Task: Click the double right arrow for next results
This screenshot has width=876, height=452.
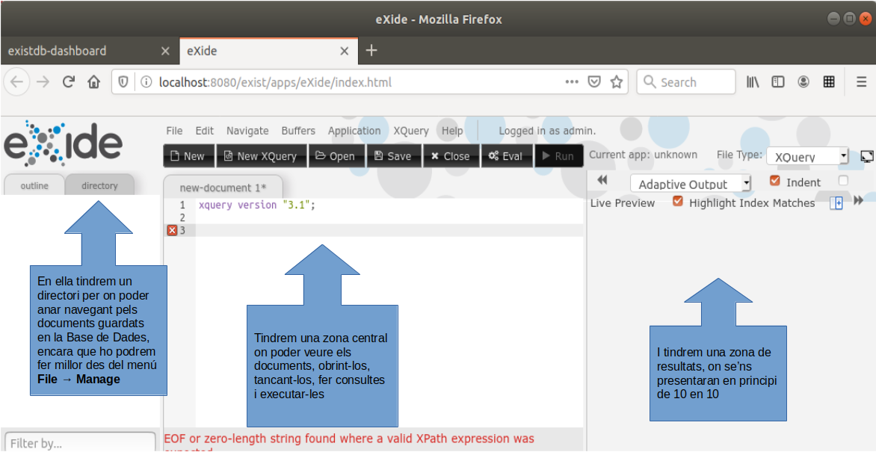Action: coord(859,200)
